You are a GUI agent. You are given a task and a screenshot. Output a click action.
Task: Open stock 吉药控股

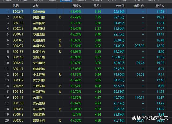pos(39,103)
